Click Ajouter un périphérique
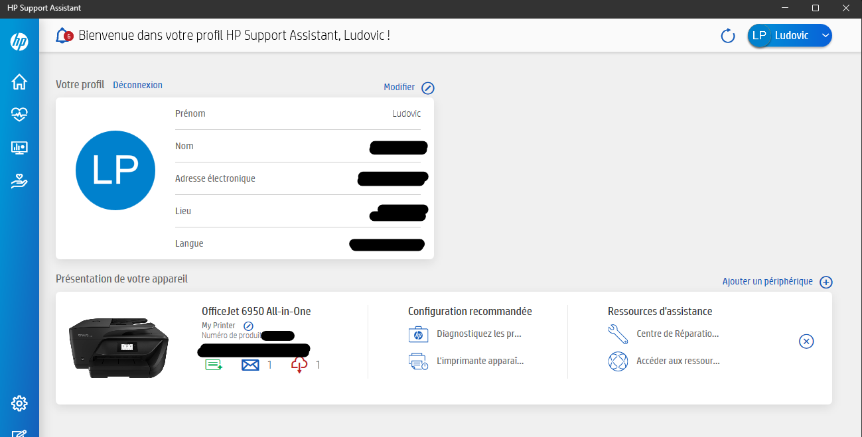This screenshot has height=437, width=862. click(768, 281)
